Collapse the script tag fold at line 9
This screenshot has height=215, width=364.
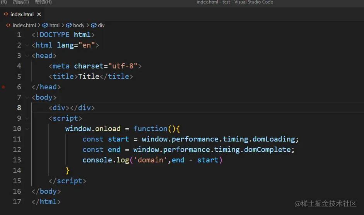(x=27, y=118)
